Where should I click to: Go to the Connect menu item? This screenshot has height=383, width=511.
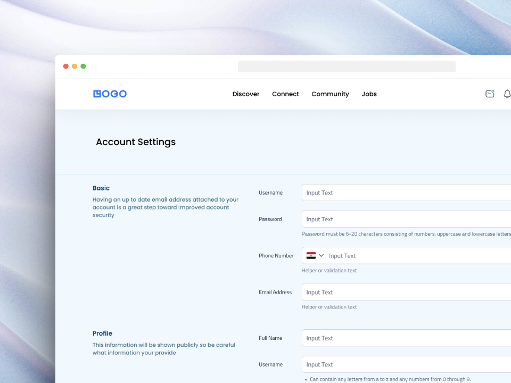(285, 94)
